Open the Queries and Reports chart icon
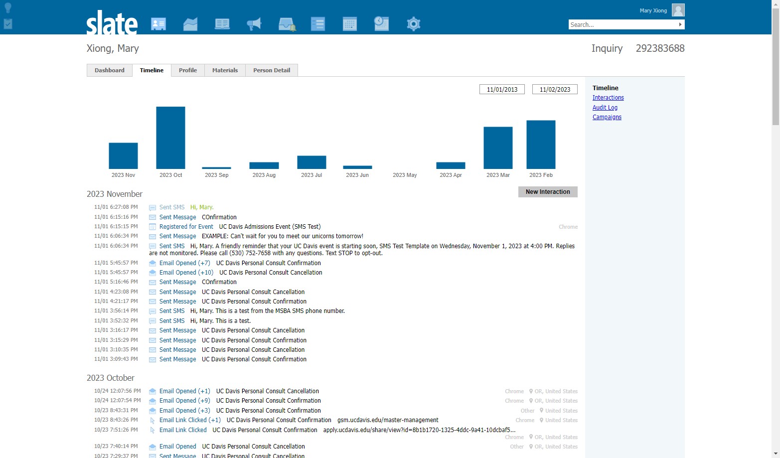 pos(190,24)
